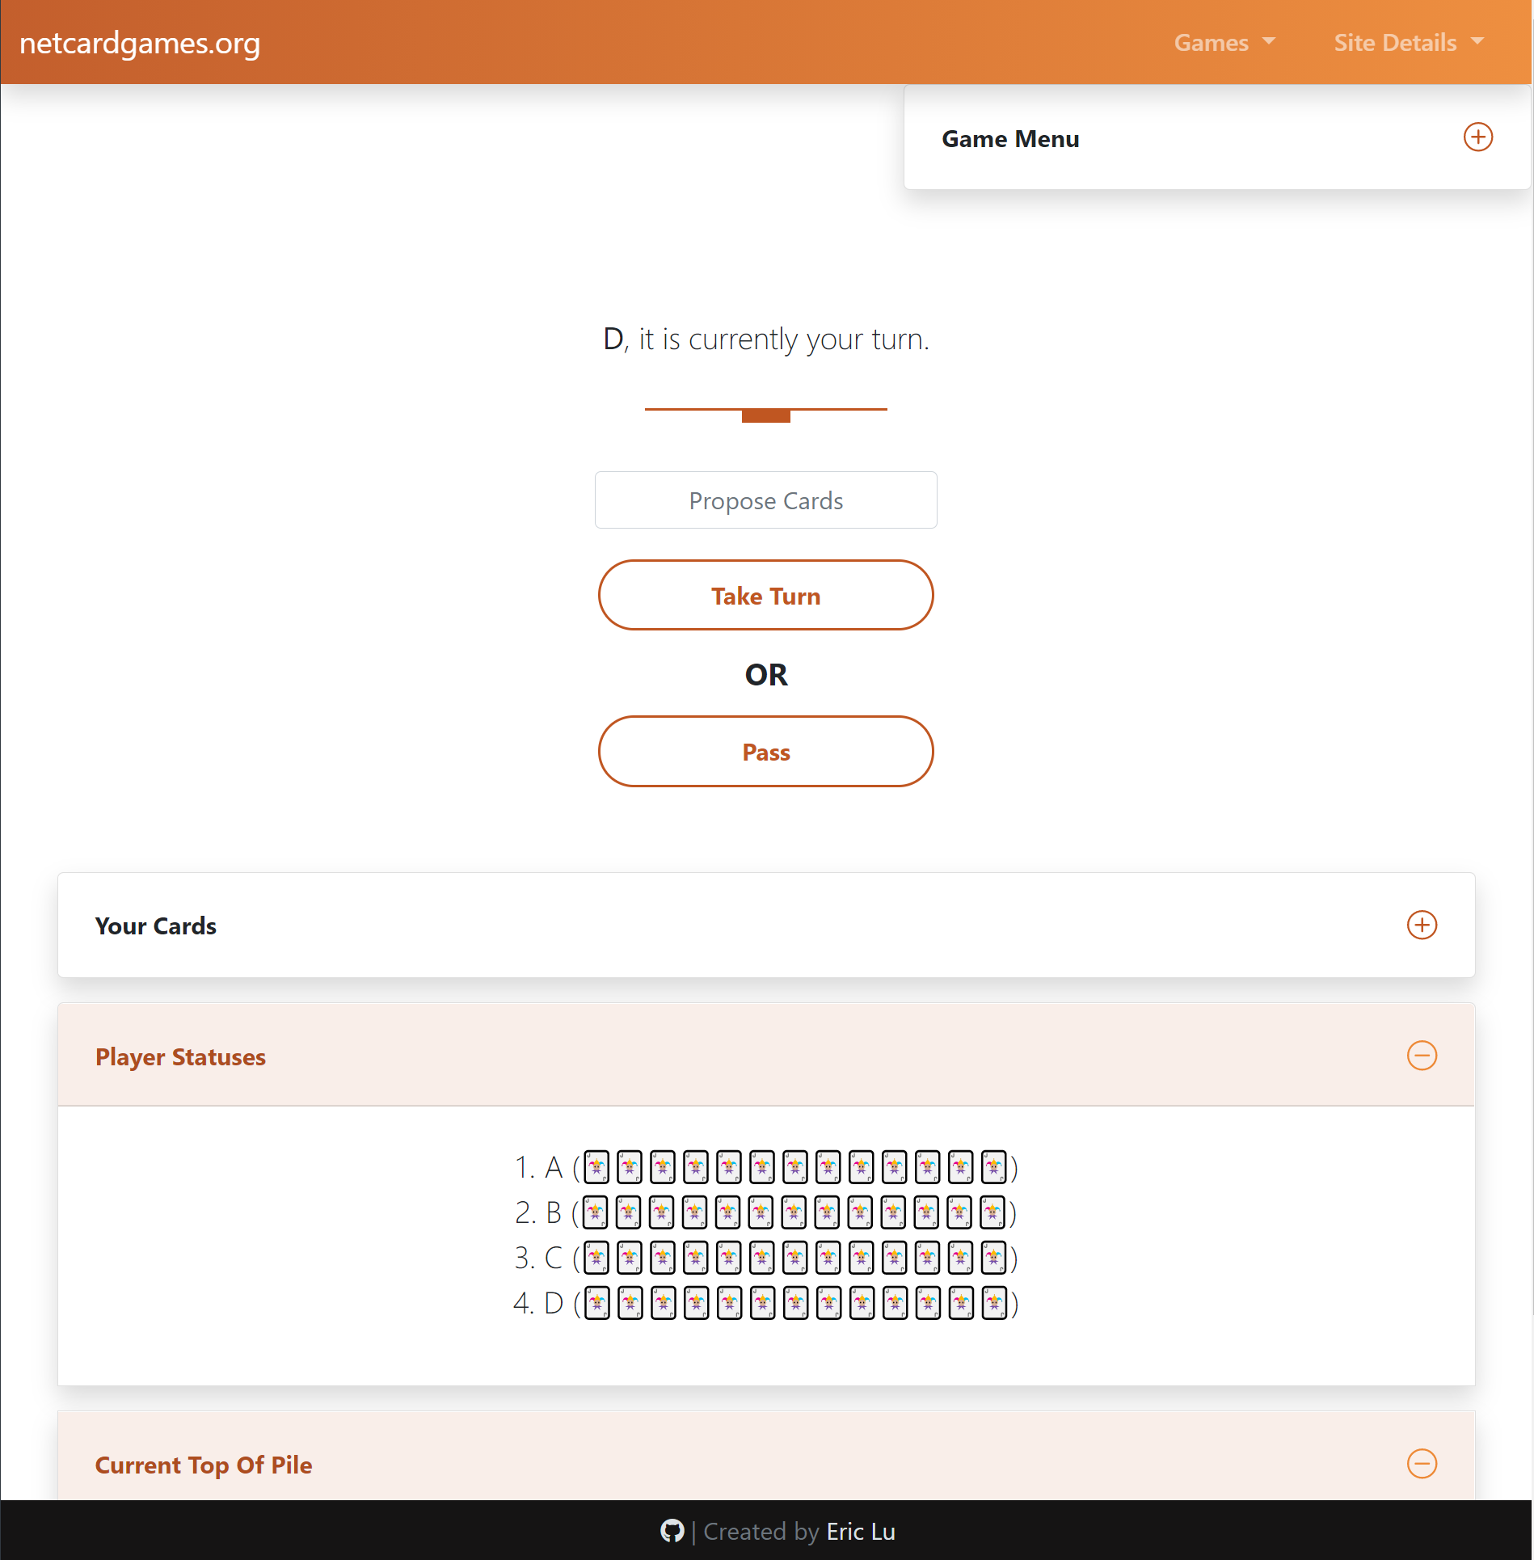Click the 'OR' text between buttons
Screen dimensions: 1534x1560
766,674
